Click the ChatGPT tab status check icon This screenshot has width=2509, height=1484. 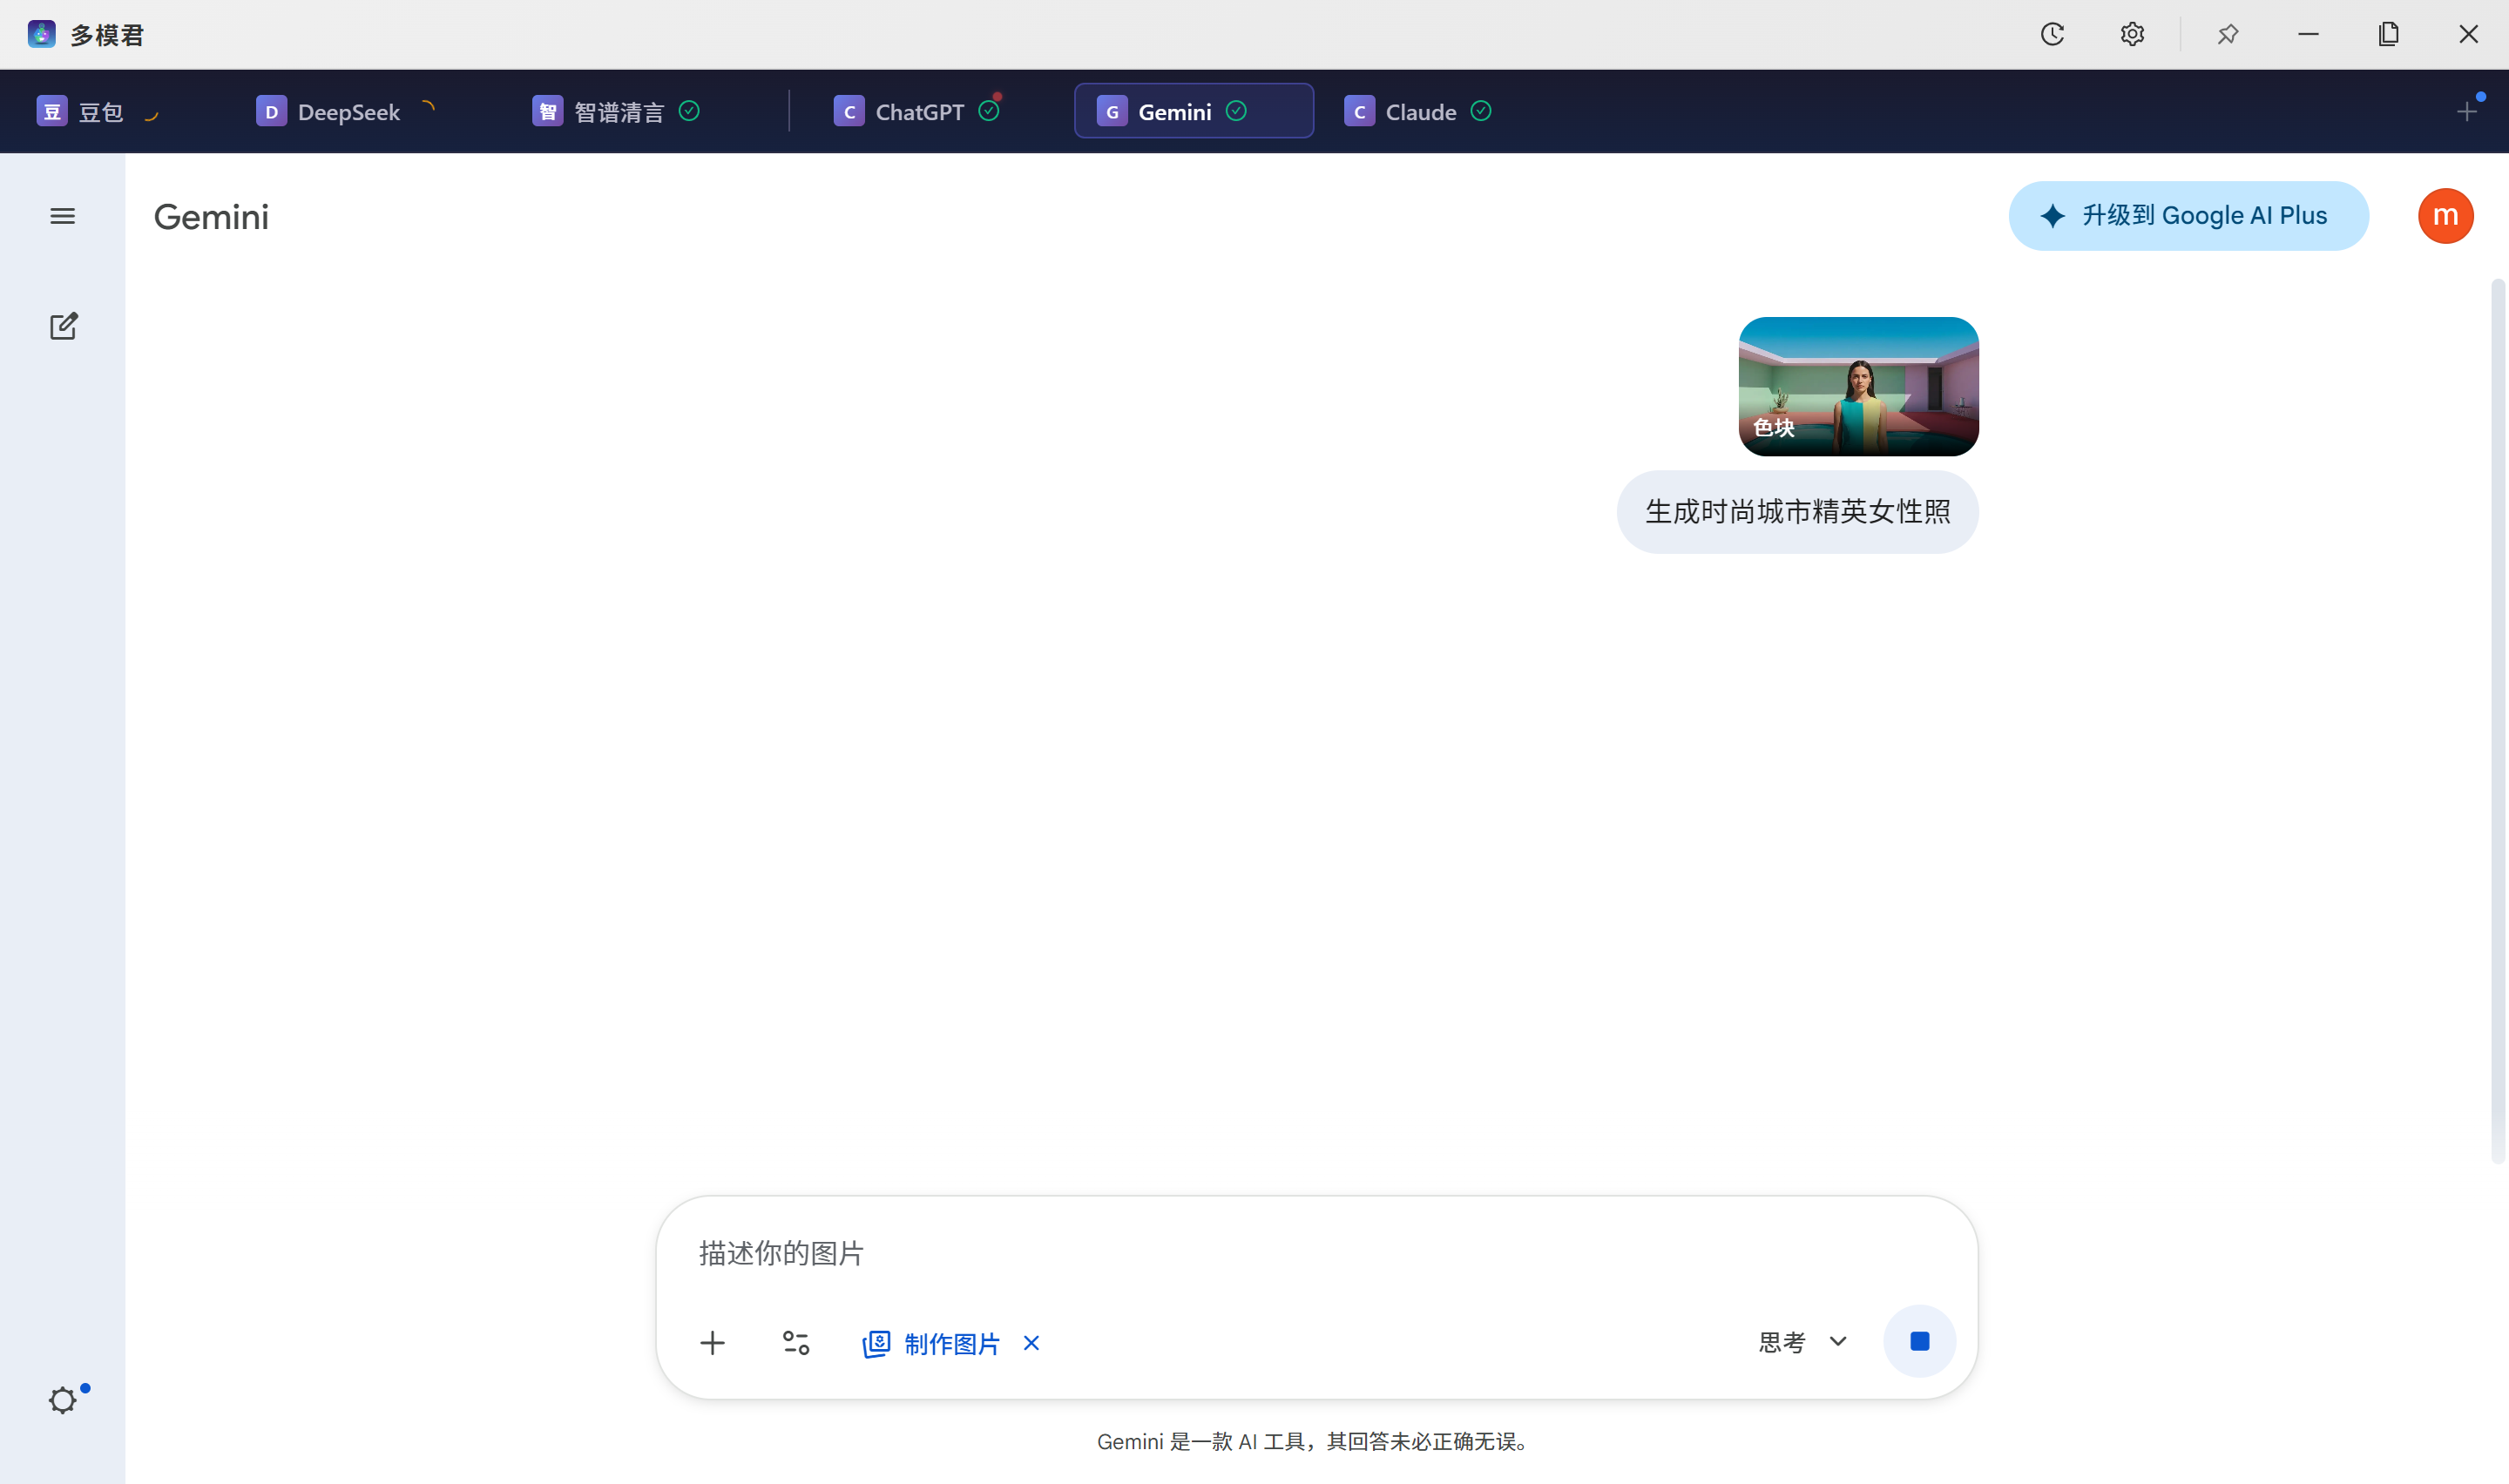tap(988, 111)
